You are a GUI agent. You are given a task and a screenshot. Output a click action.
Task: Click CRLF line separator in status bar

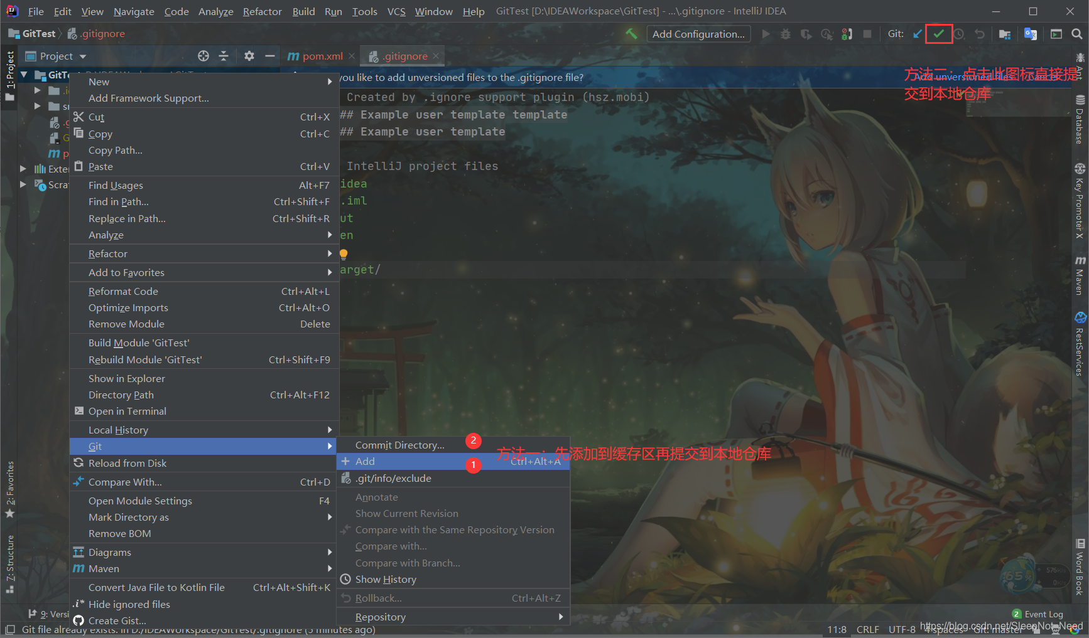[867, 629]
